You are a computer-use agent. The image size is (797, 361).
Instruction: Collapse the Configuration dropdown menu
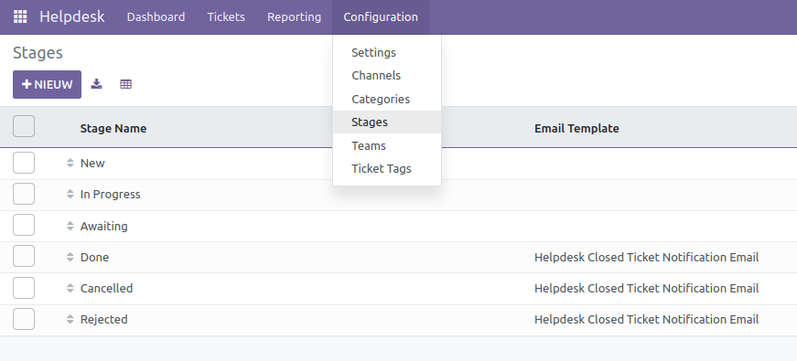(381, 16)
